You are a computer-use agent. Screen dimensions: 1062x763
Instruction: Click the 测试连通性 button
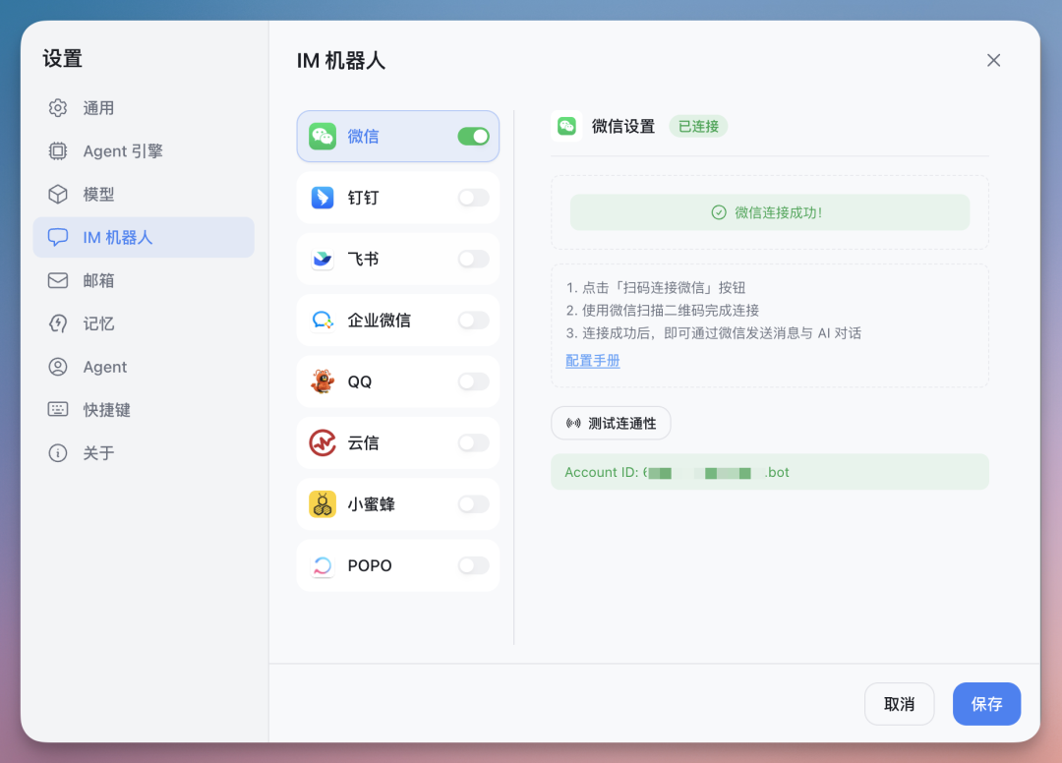[611, 423]
